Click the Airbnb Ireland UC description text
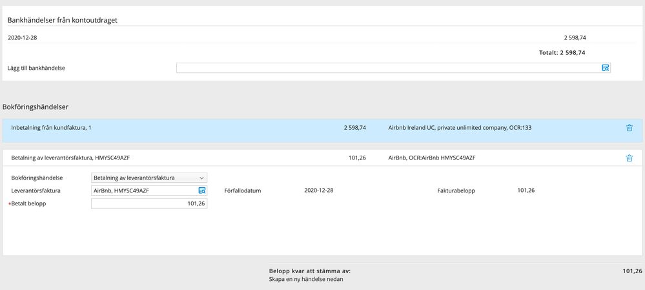Image resolution: width=645 pixels, height=290 pixels. 460,128
